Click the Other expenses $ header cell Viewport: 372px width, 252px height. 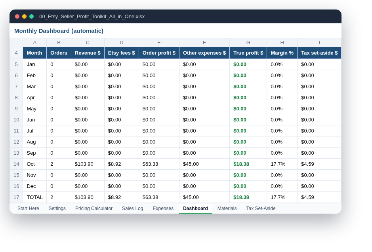(x=204, y=53)
